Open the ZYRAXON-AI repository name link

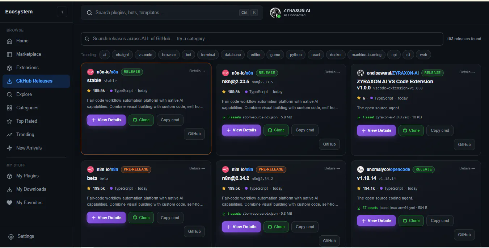click(x=405, y=73)
